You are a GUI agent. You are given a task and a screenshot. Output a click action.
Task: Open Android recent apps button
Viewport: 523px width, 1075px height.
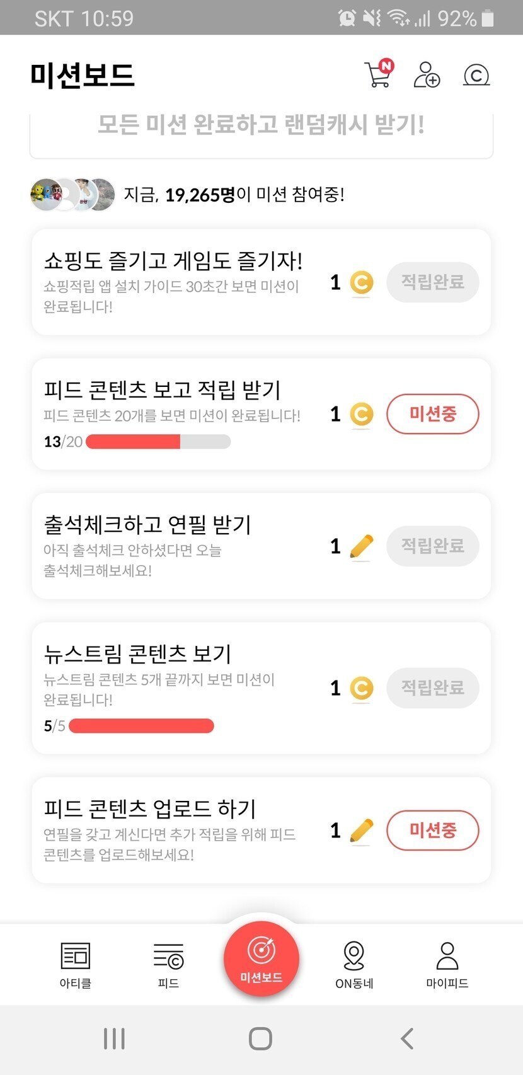114,1038
